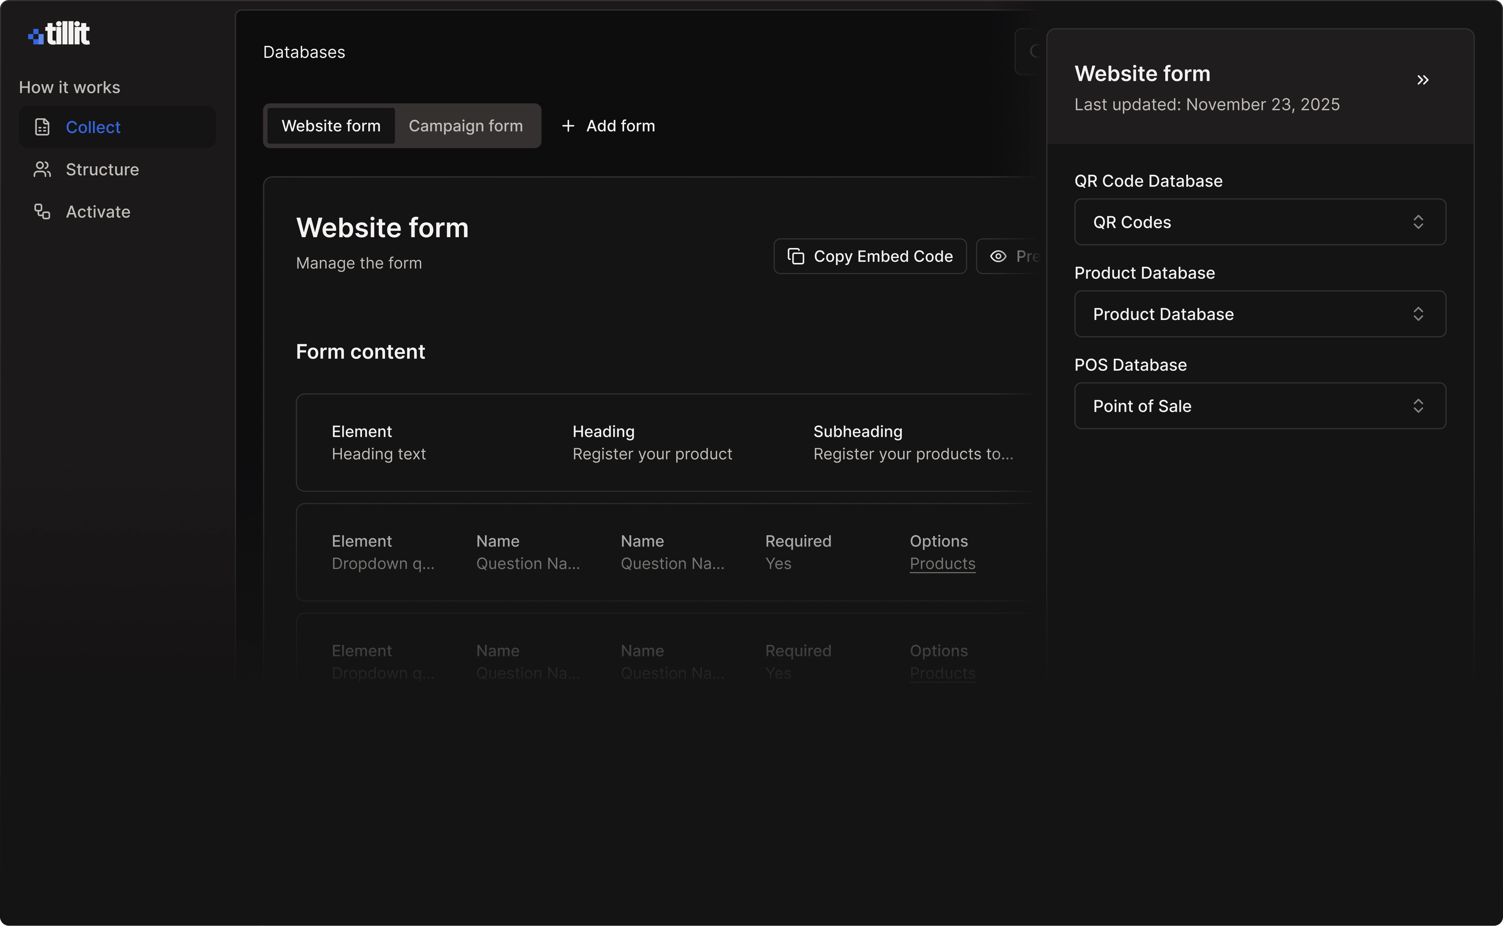Collapse the Website form panel using double-chevron

(x=1423, y=79)
